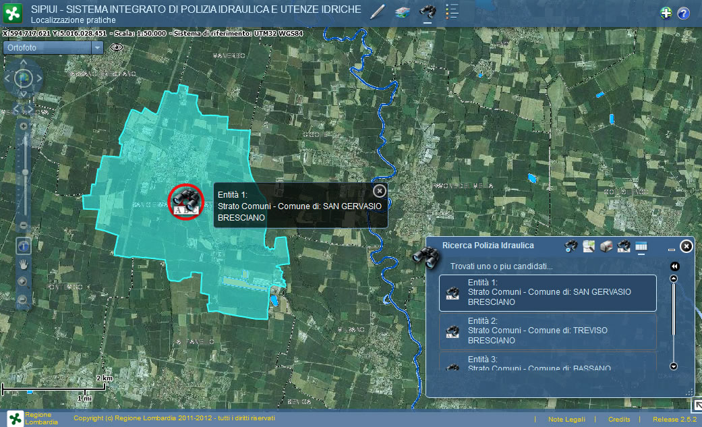Go to the previous map extent

(17, 109)
